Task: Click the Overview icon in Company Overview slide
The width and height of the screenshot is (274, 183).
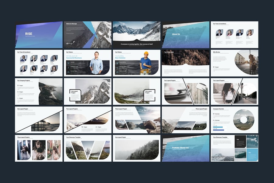Action: pyautogui.click(x=213, y=114)
